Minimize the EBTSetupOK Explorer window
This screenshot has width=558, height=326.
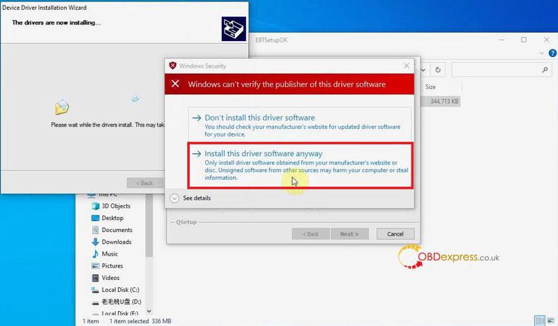[x=502, y=40]
